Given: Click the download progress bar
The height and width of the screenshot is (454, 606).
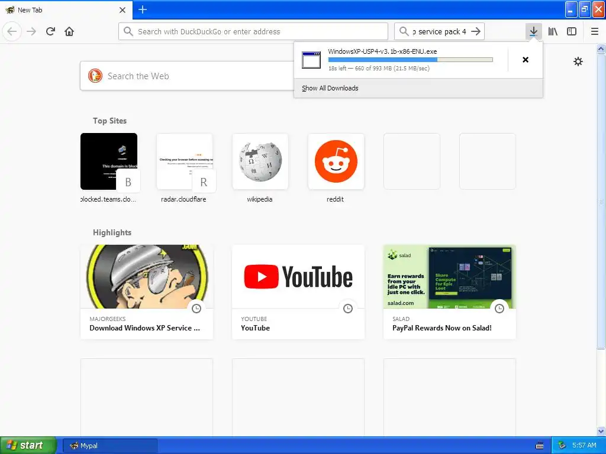Looking at the screenshot, I should (x=411, y=60).
